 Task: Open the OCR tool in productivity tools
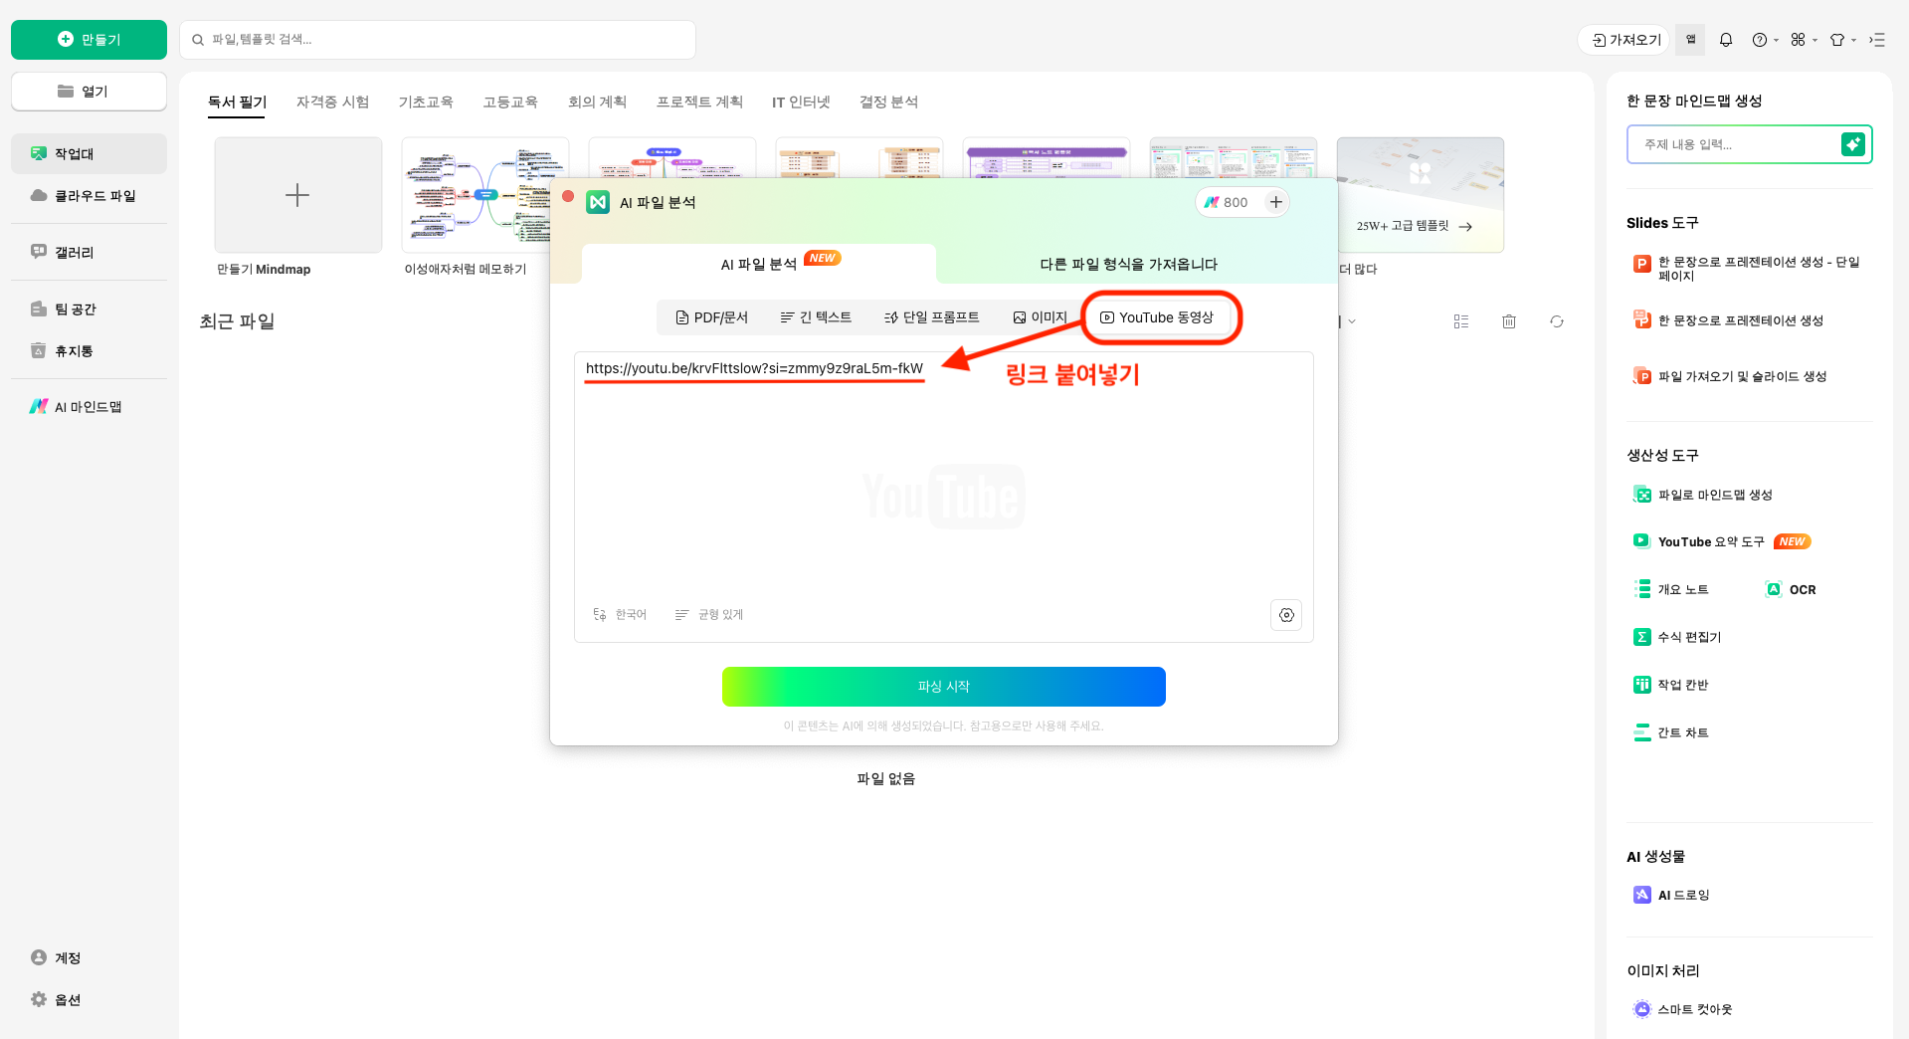pyautogui.click(x=1800, y=589)
